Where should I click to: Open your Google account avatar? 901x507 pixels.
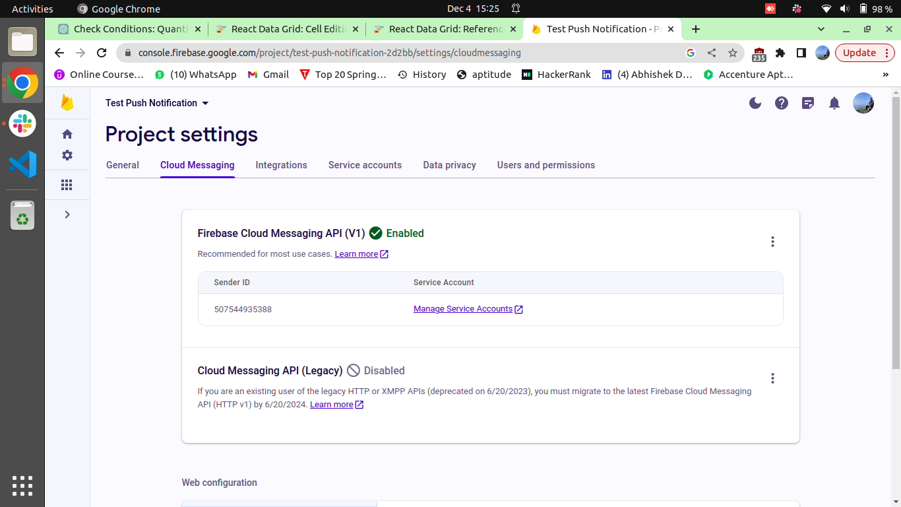pos(863,103)
